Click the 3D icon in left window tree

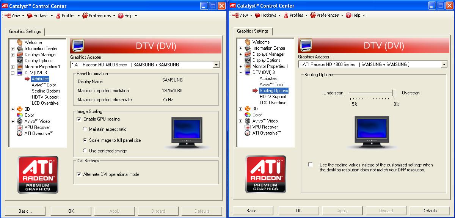[20, 109]
